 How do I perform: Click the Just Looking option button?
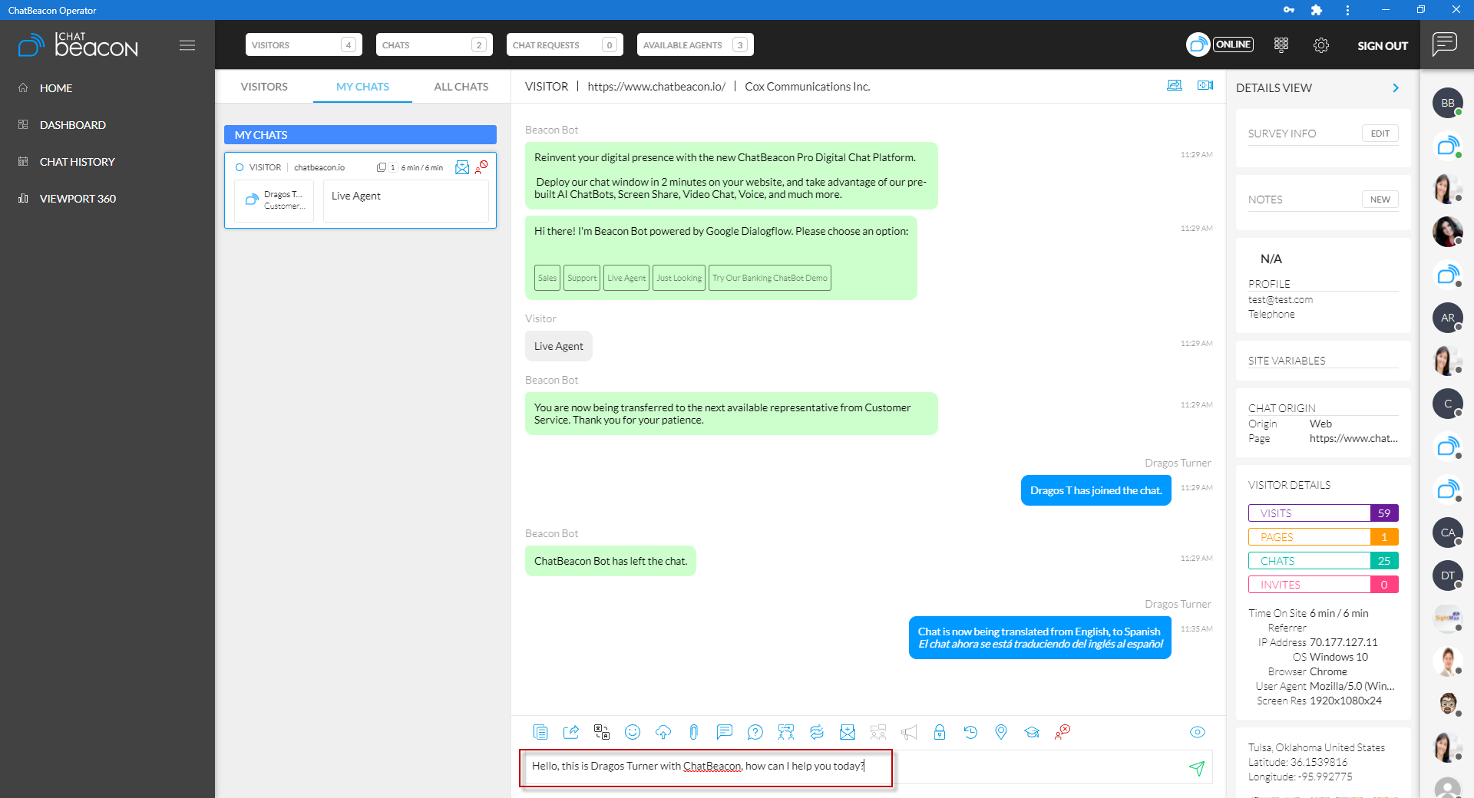click(x=679, y=278)
